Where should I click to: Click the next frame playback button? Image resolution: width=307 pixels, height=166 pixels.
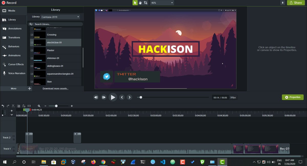point(104,97)
